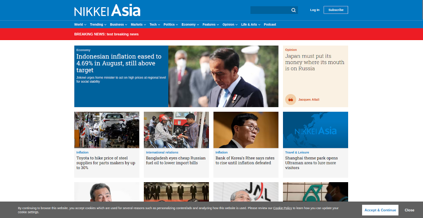
Task: Open the JAL logo thumbnail
Action: click(x=246, y=192)
